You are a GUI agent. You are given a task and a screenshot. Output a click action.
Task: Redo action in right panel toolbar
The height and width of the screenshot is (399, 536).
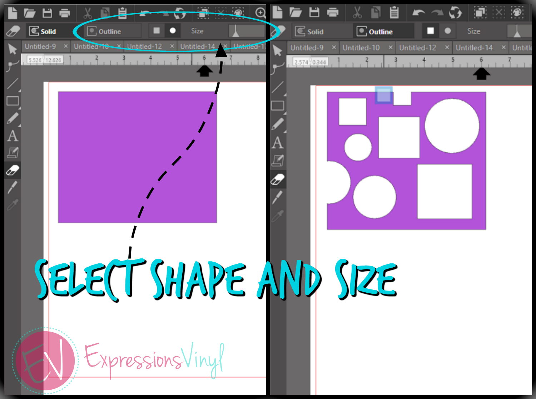click(437, 13)
